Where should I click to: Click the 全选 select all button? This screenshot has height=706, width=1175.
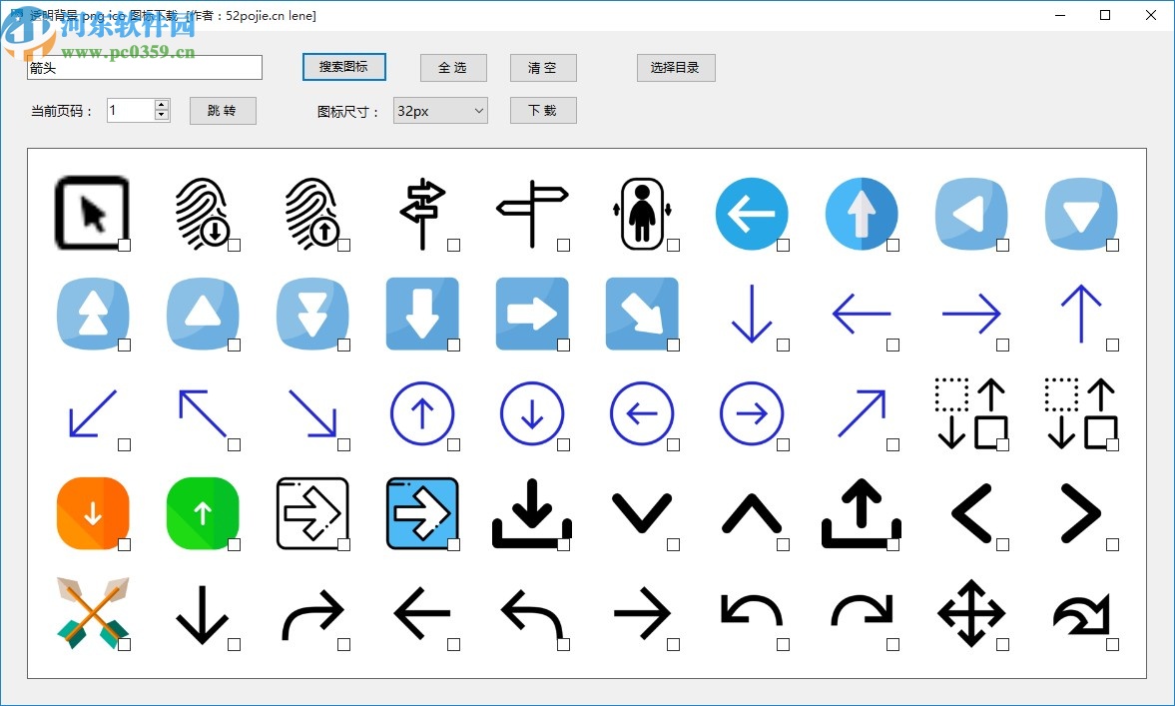[453, 68]
